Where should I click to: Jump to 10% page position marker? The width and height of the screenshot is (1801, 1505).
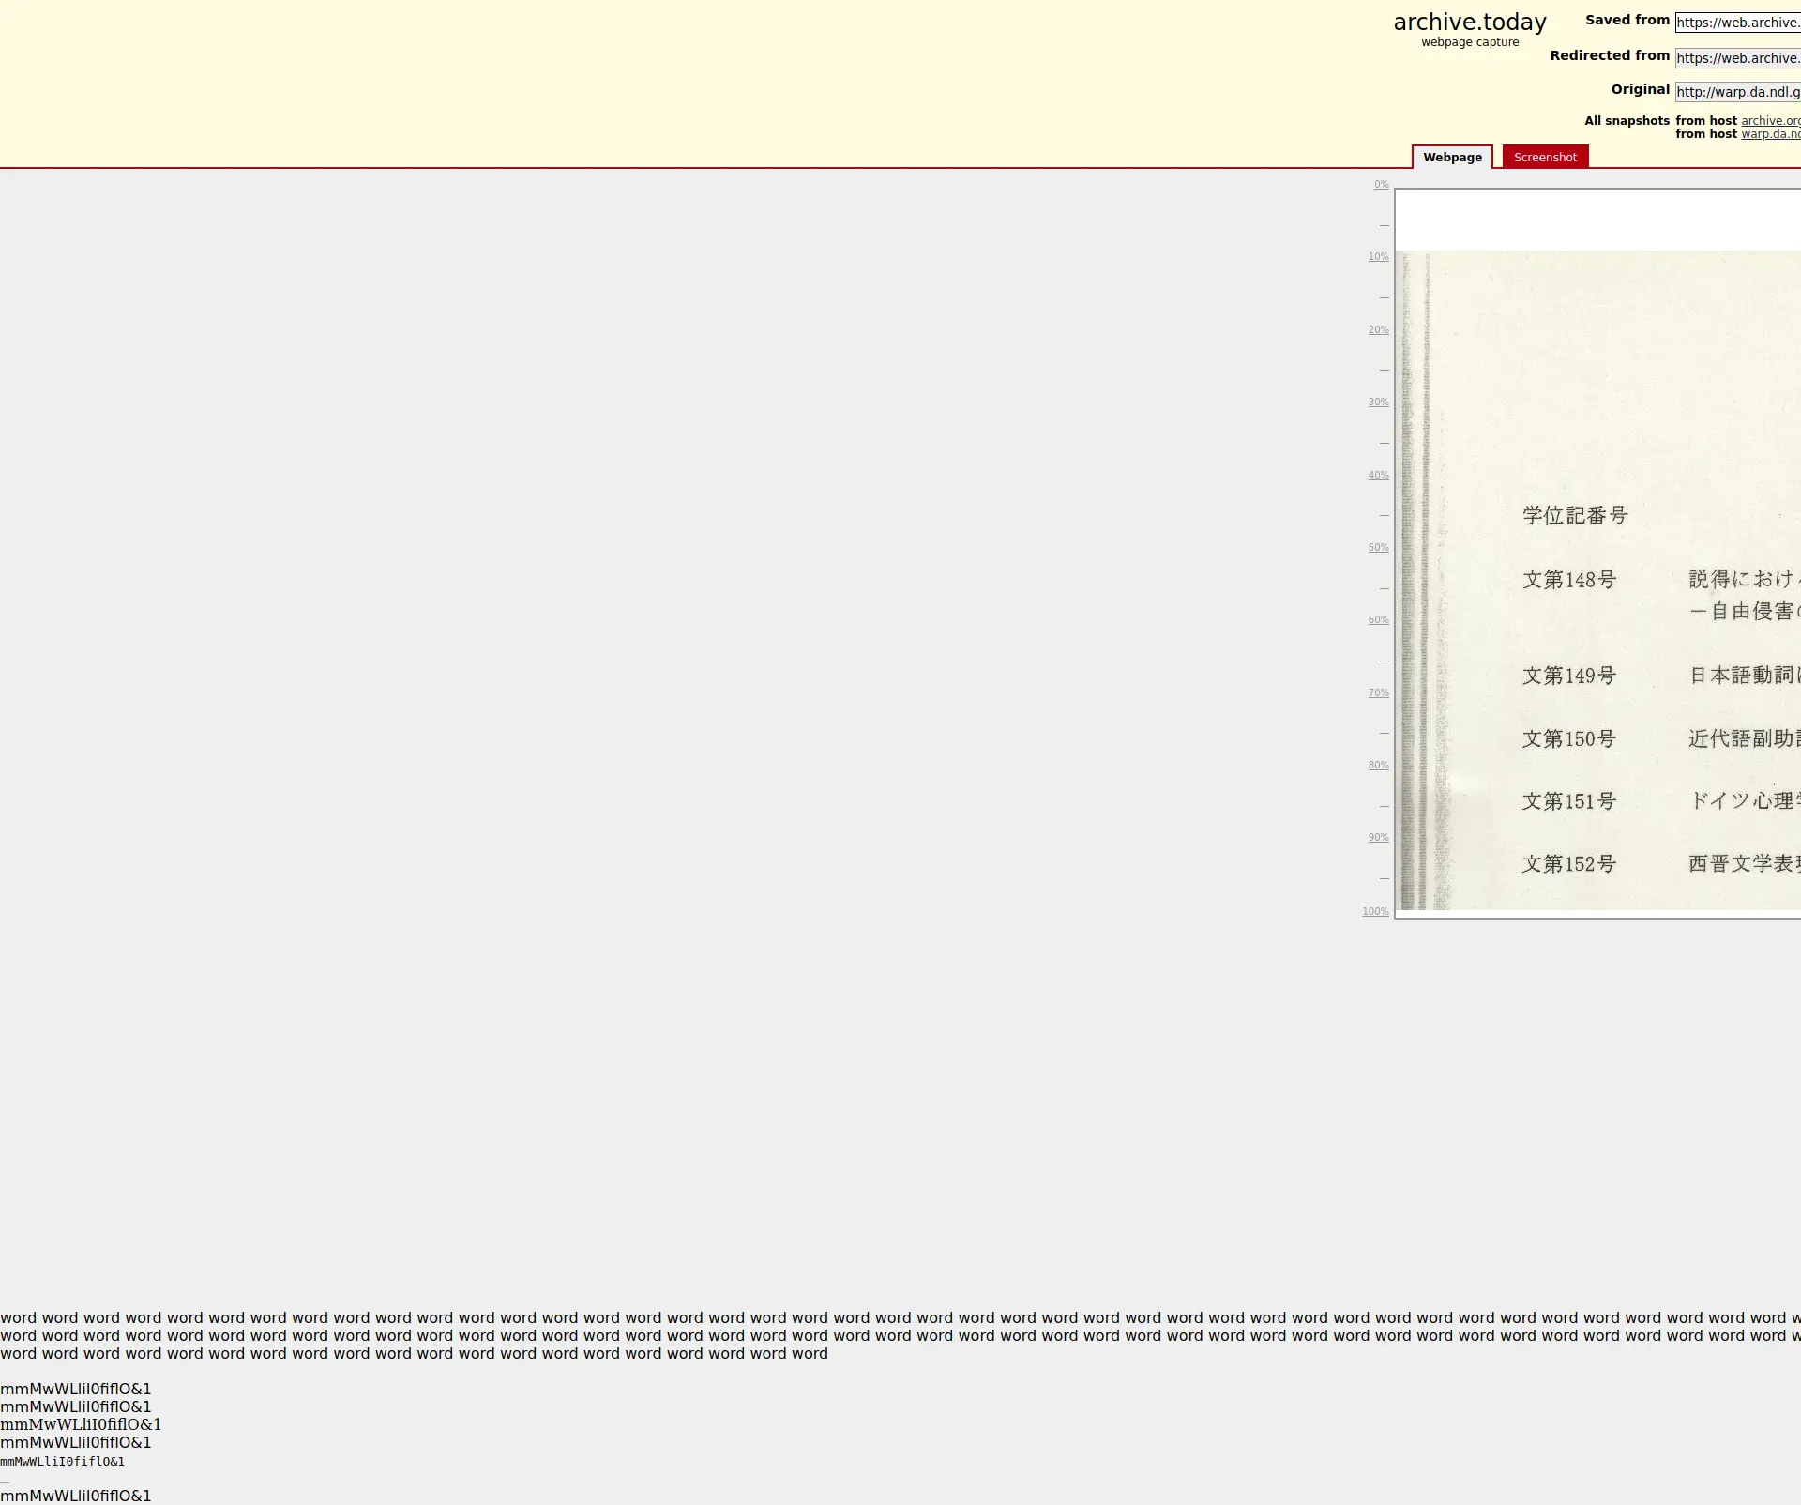(1378, 257)
